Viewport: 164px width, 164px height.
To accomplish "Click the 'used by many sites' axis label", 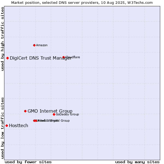I will click(x=137, y=162).
